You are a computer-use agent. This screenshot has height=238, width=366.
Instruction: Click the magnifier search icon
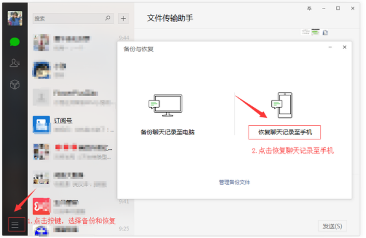tap(108, 18)
